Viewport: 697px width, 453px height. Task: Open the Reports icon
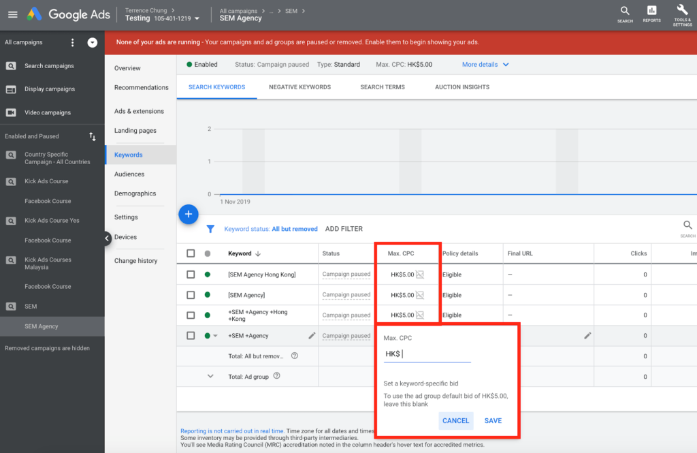pyautogui.click(x=651, y=14)
